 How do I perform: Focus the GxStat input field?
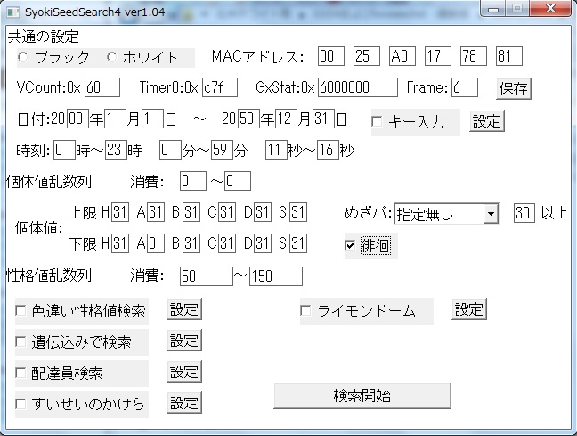coord(358,87)
